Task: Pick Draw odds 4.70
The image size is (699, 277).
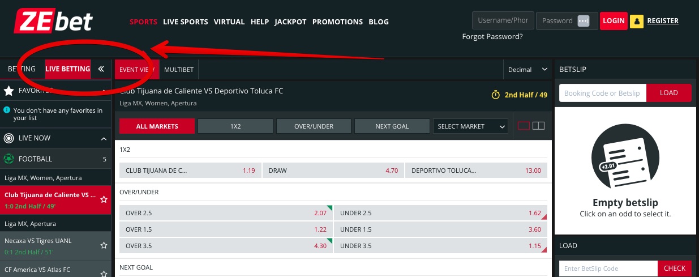Action: click(333, 171)
